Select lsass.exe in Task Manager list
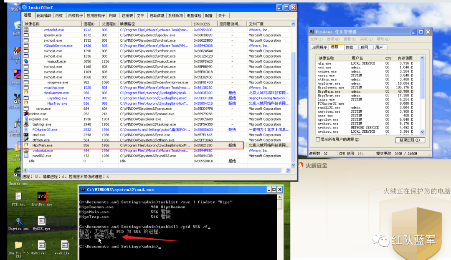Image resolution: width=451 pixels, height=260 pixels. (x=367, y=99)
